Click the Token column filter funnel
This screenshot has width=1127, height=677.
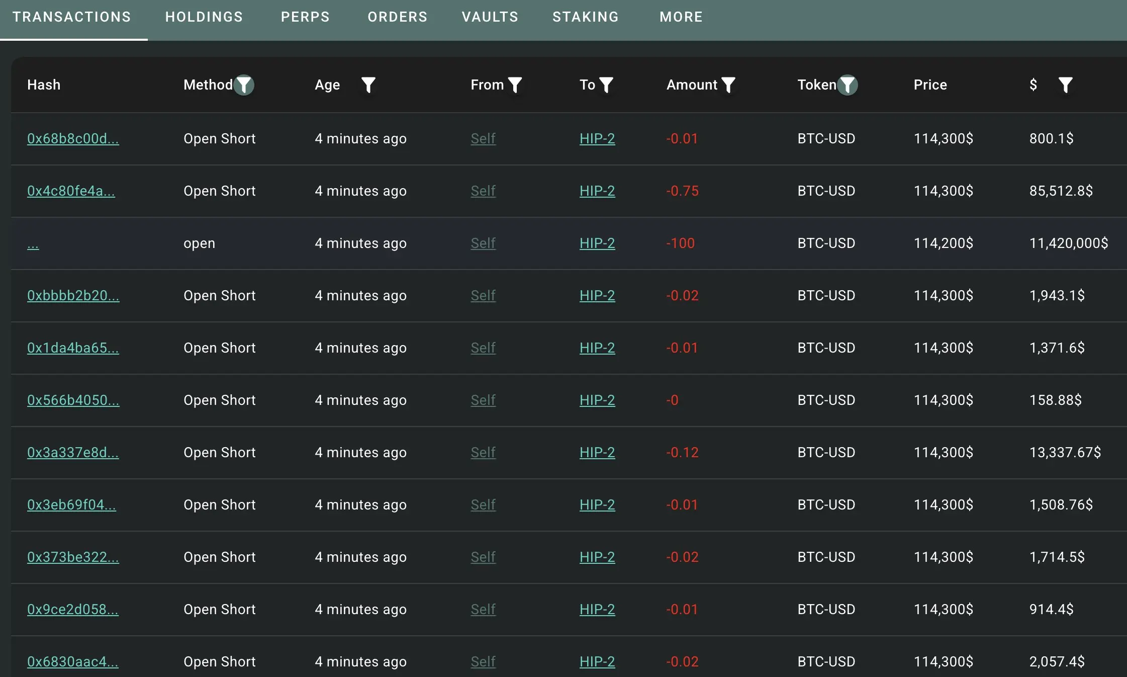click(x=848, y=85)
